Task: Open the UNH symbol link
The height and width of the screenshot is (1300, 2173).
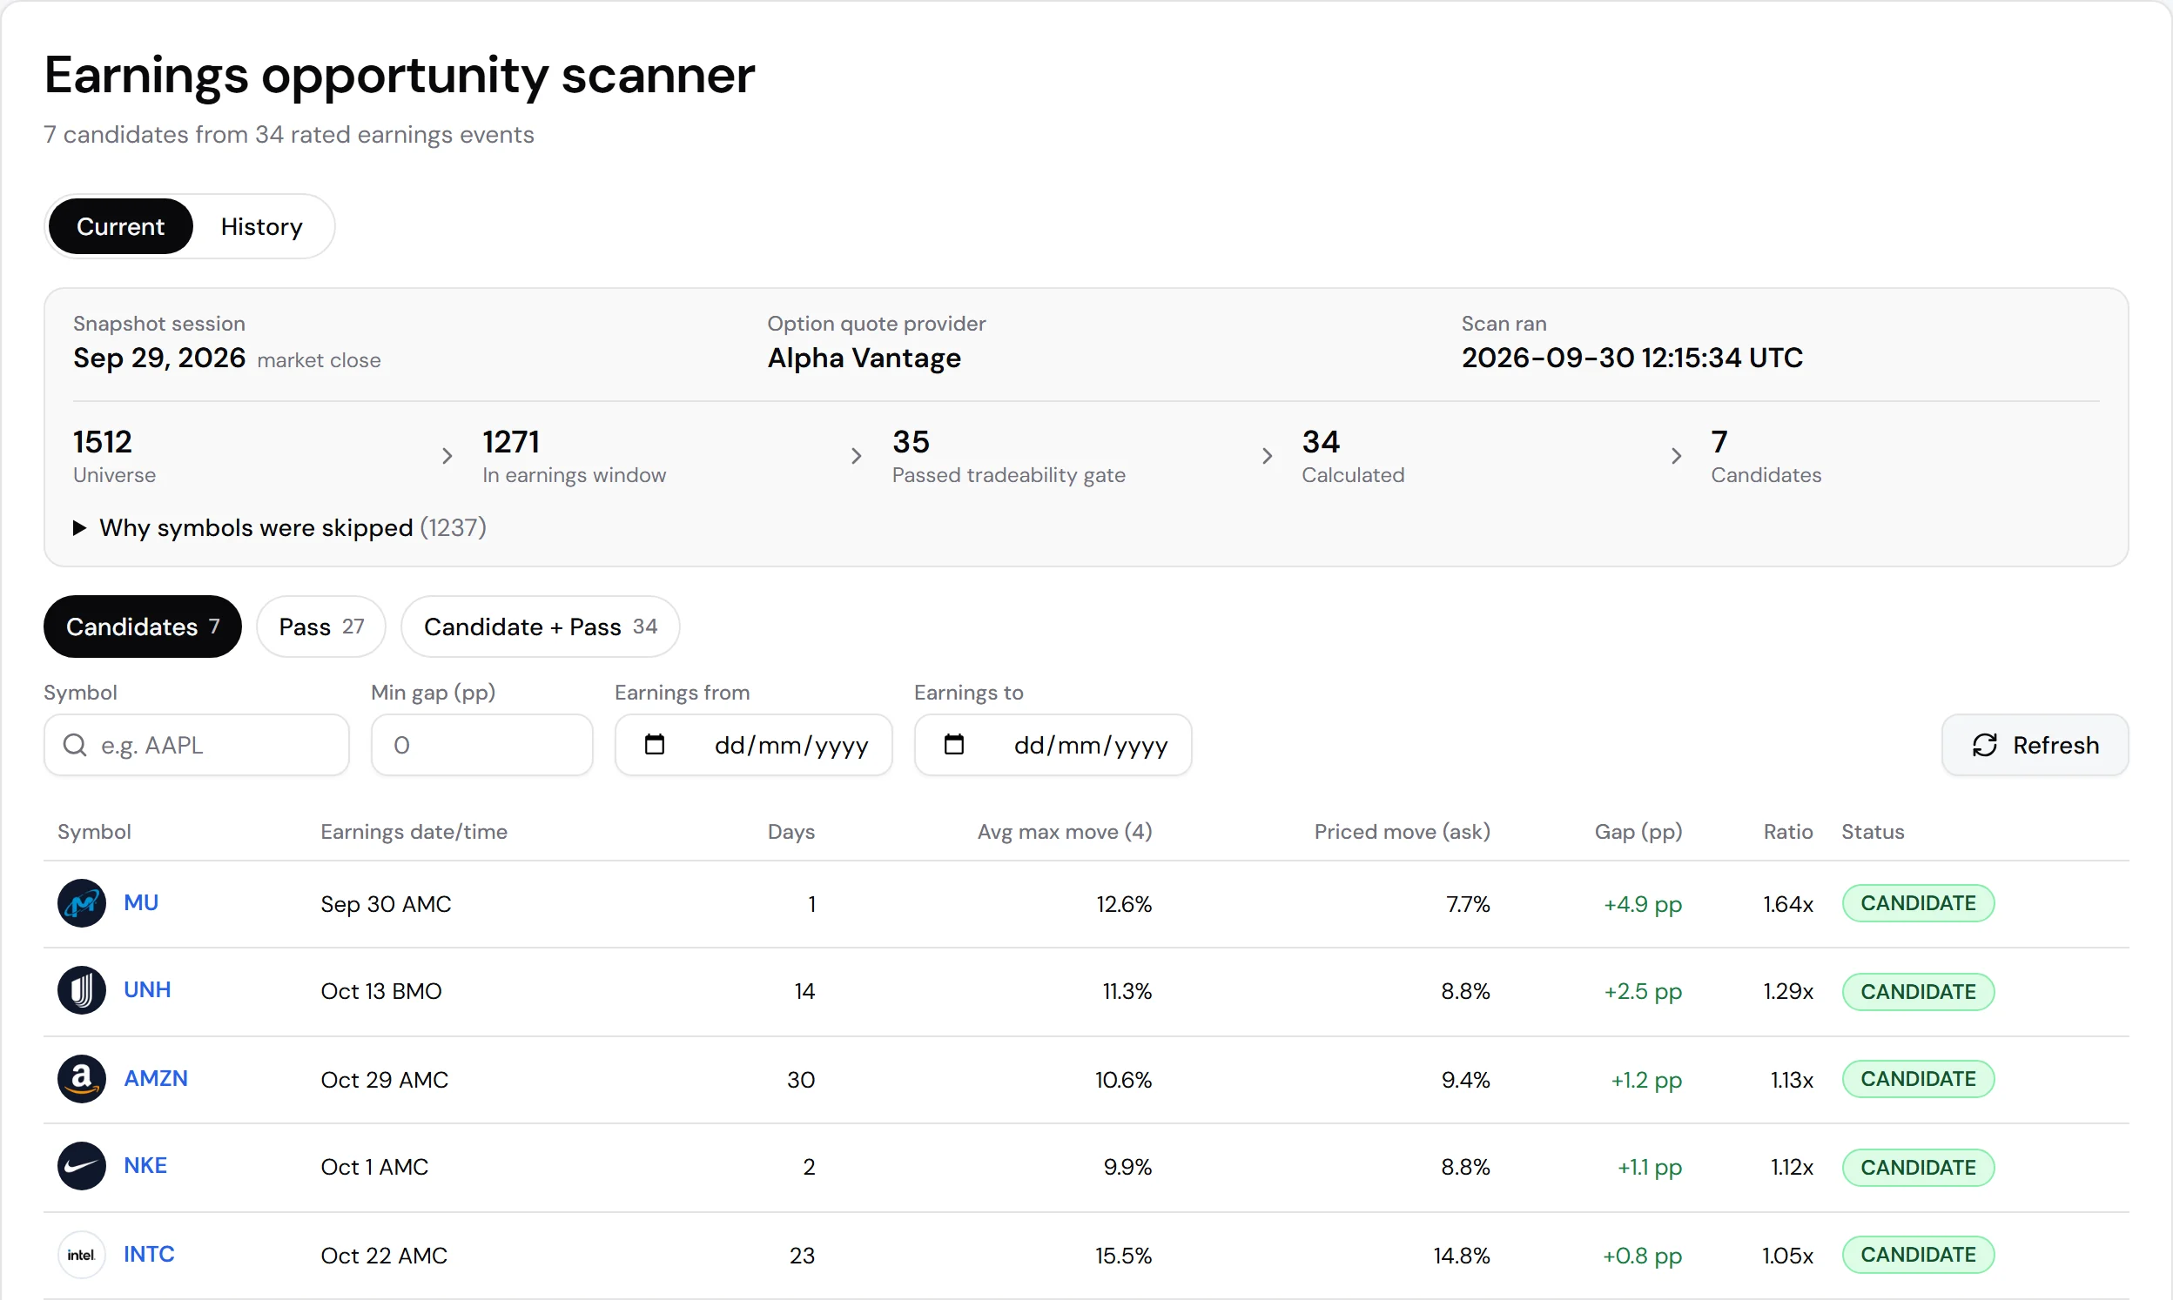Action: (x=147, y=991)
